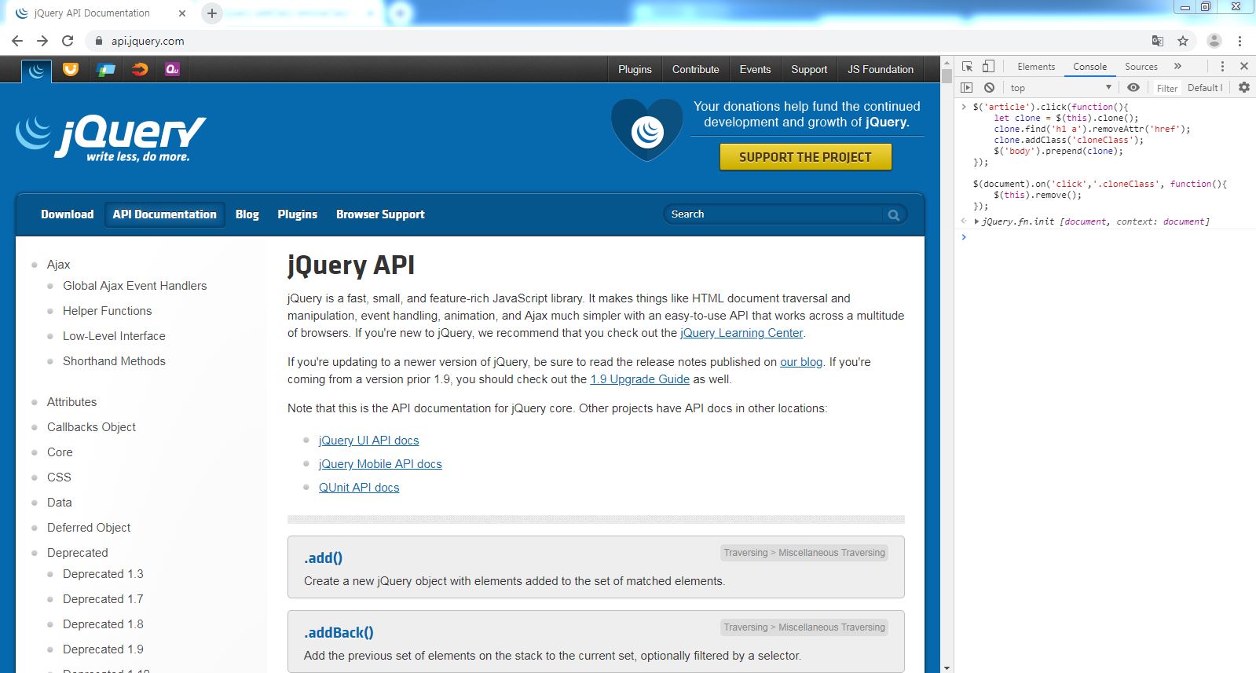Open Global Ajax Event Handlers in sidebar
1256x673 pixels.
pos(134,286)
